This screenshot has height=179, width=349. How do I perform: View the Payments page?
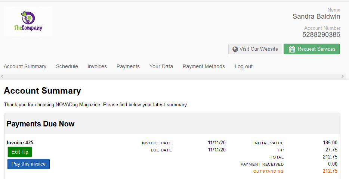click(x=128, y=66)
